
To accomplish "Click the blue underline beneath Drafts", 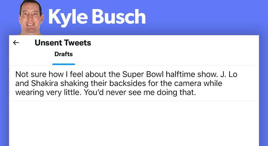I will click(64, 64).
